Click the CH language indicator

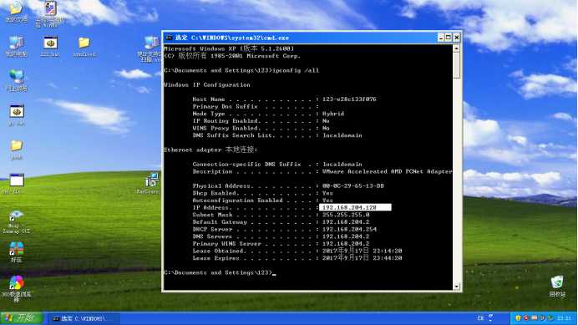480,318
